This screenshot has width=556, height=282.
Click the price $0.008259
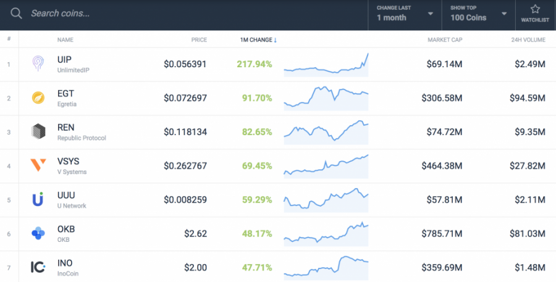pos(185,200)
